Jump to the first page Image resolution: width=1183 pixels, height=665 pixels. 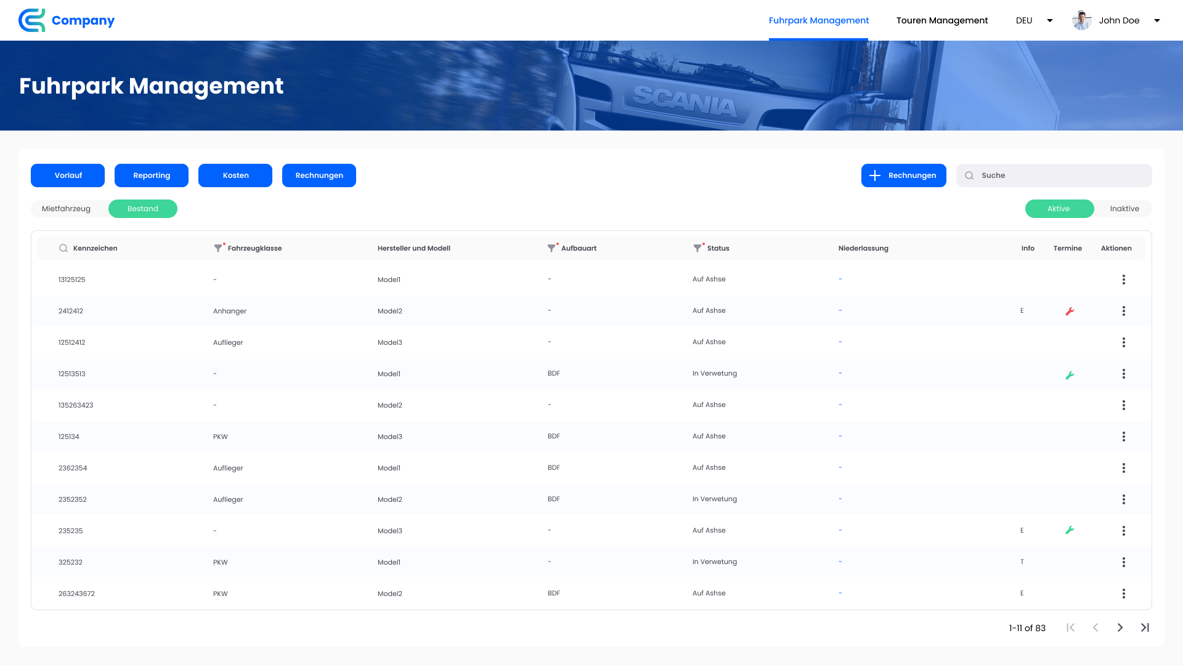1071,627
